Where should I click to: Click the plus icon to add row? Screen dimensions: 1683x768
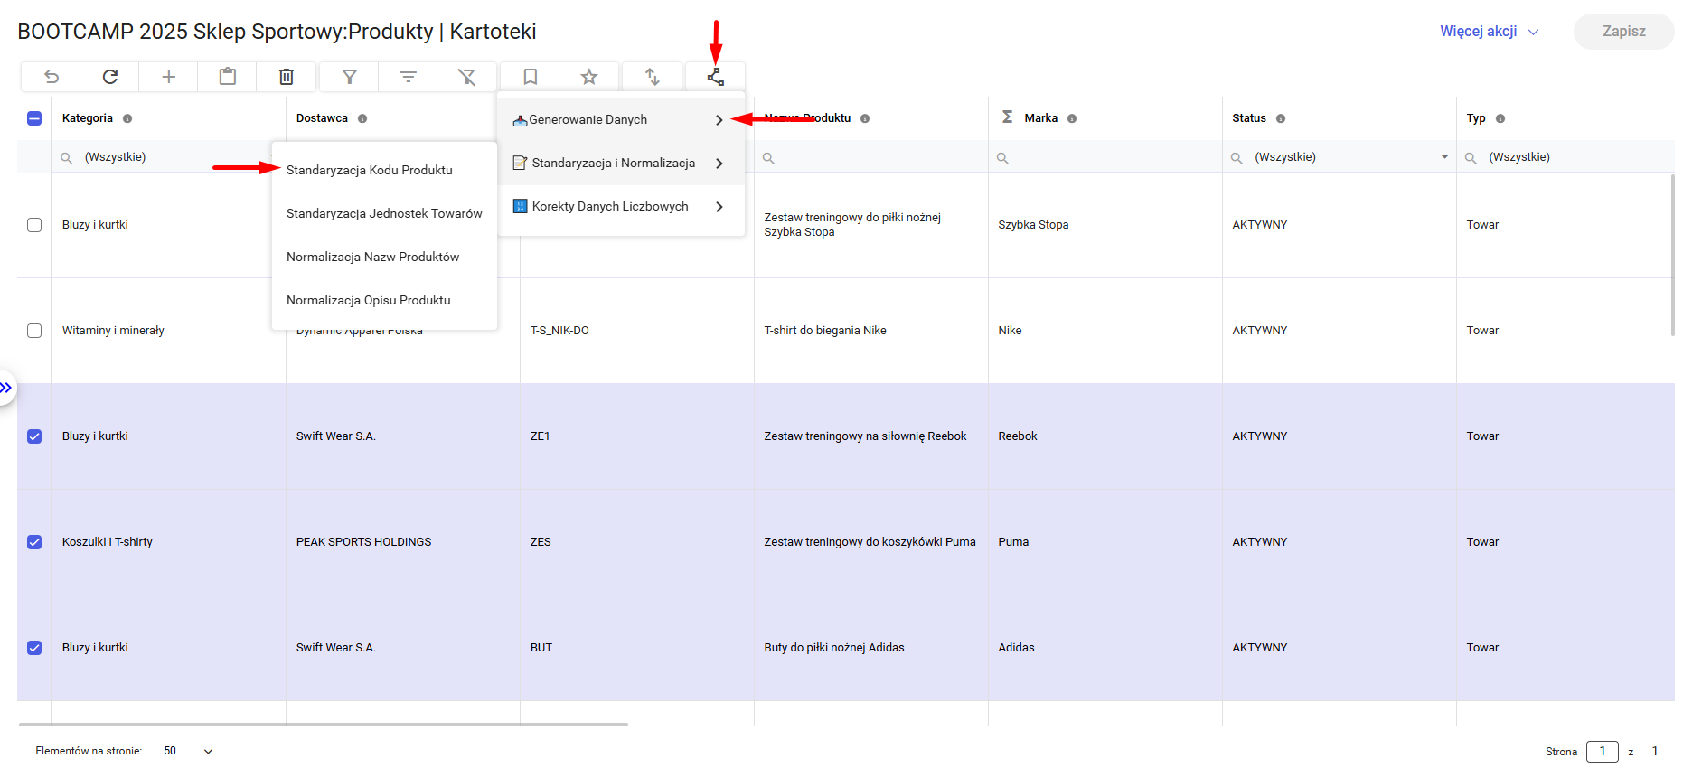(x=169, y=77)
